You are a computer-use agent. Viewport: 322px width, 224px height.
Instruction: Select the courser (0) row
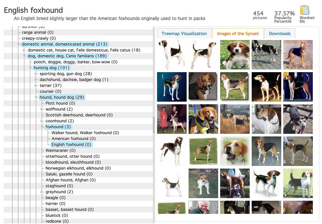point(51,92)
